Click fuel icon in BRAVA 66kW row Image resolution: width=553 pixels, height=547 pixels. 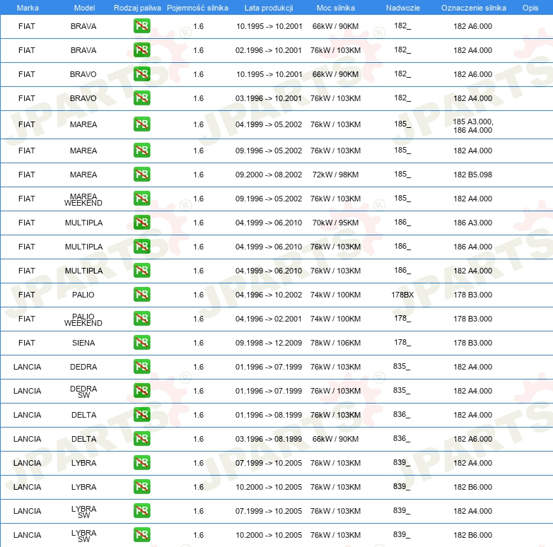coord(141,26)
